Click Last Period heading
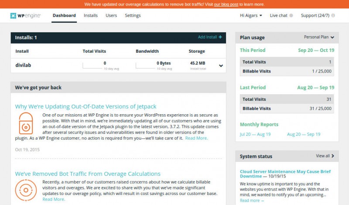Screen dimensions: 349x205 253,88
